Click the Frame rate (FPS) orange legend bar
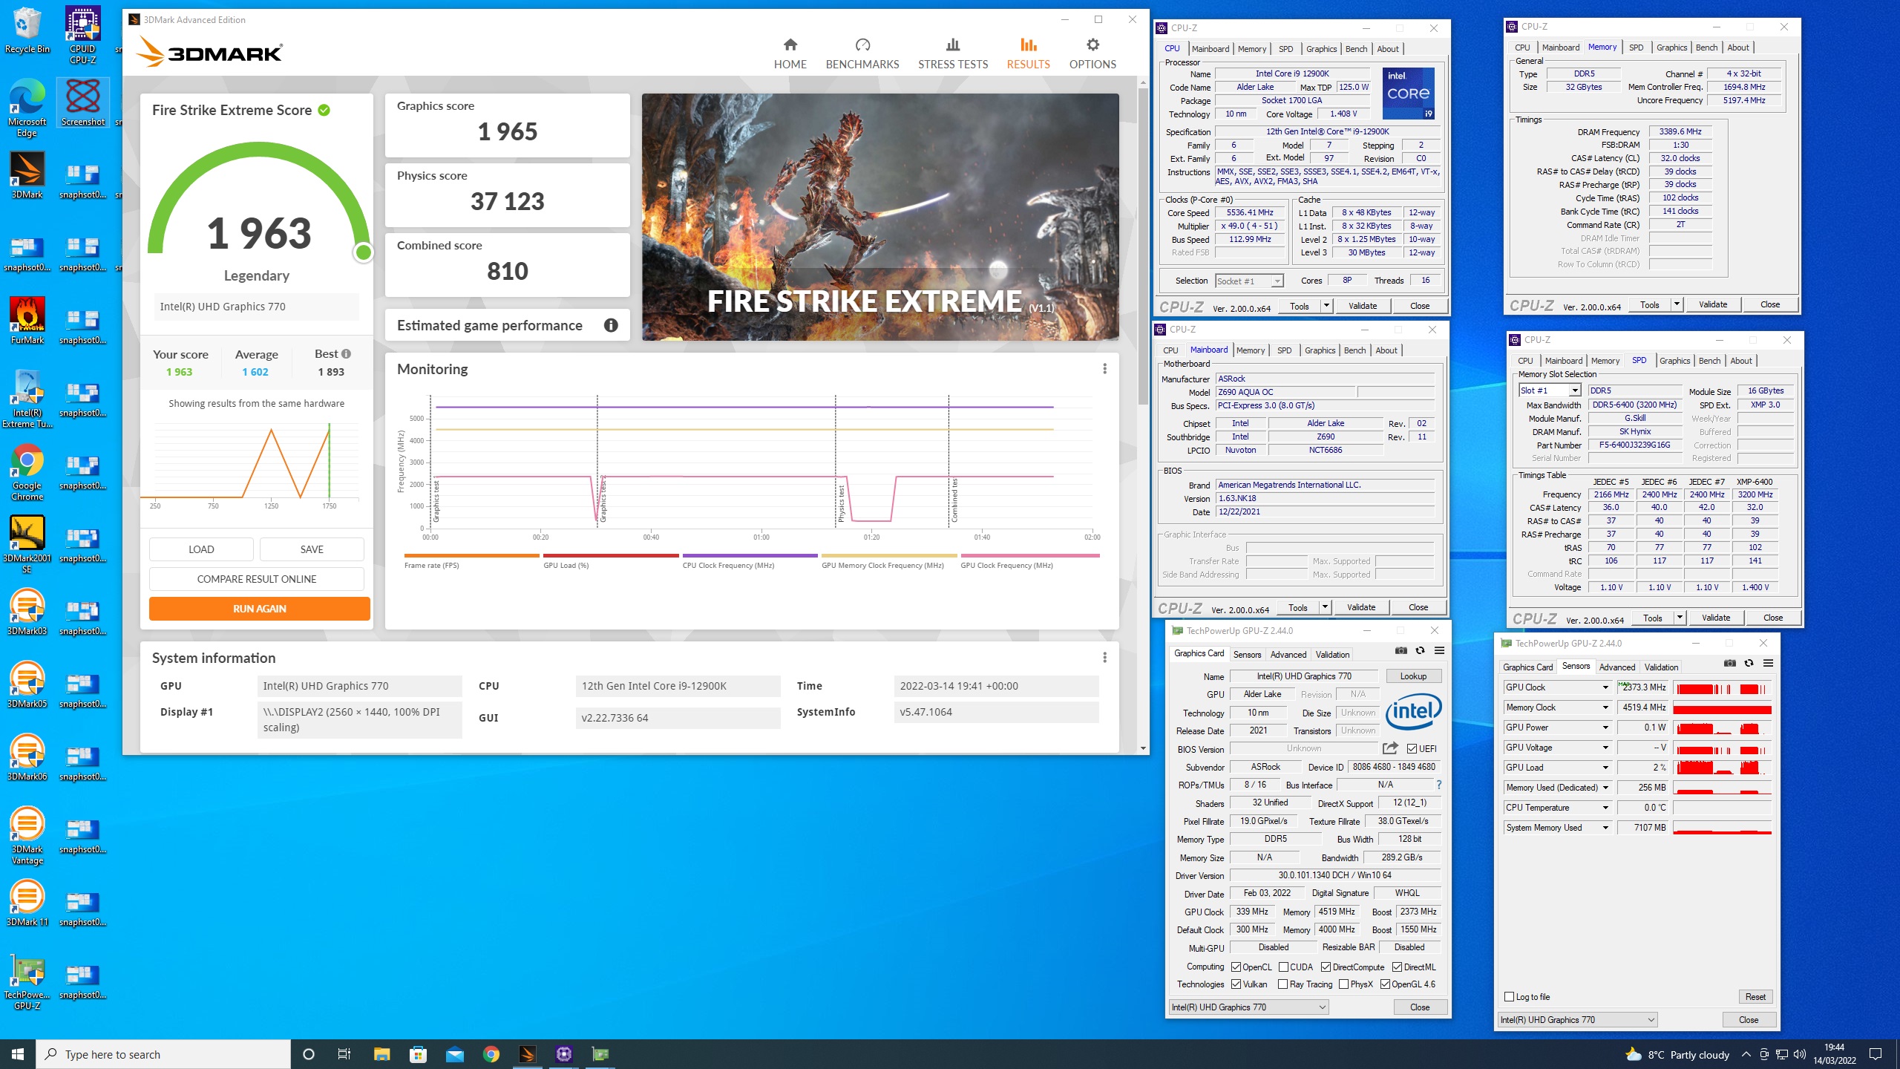Image resolution: width=1900 pixels, height=1069 pixels. [x=471, y=555]
